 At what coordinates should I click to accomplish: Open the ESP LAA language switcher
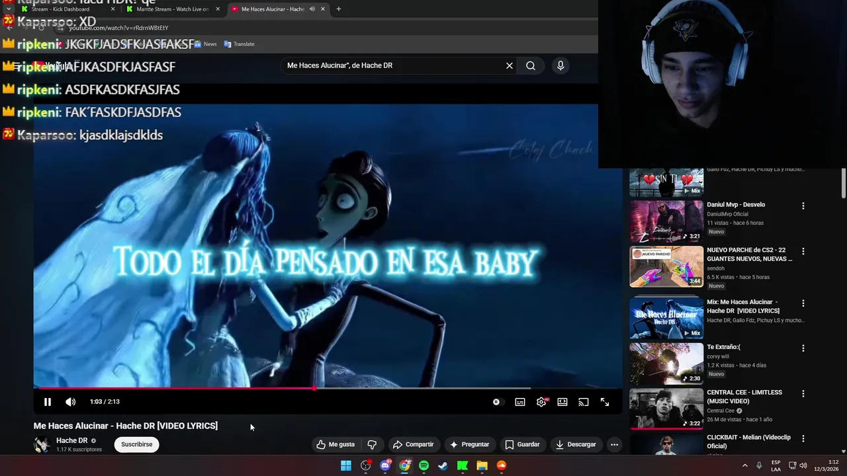[x=776, y=465]
